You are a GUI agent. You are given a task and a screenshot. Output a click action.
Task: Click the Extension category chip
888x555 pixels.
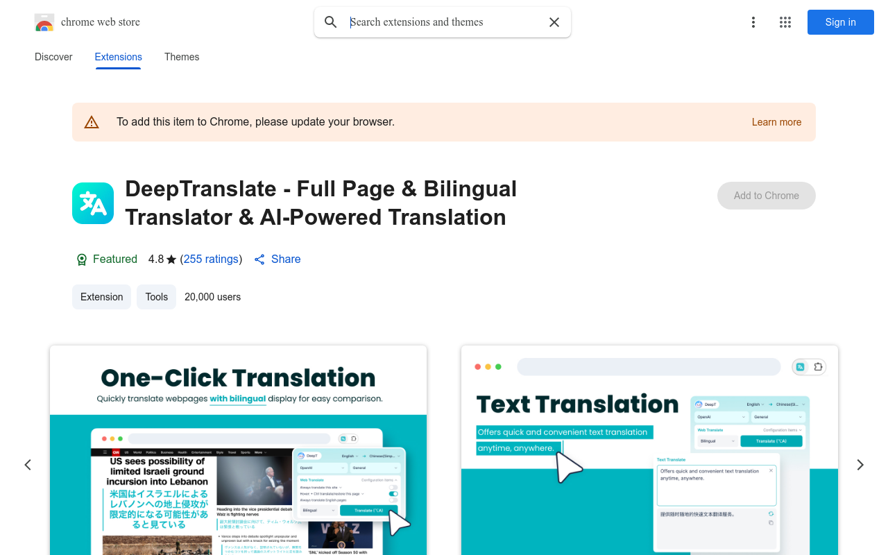[x=102, y=297]
